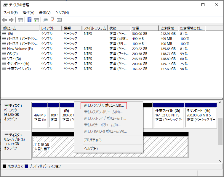The width and height of the screenshot is (224, 177).
Task: Click the ディスク 1 disk icon
Action: click(x=7, y=105)
